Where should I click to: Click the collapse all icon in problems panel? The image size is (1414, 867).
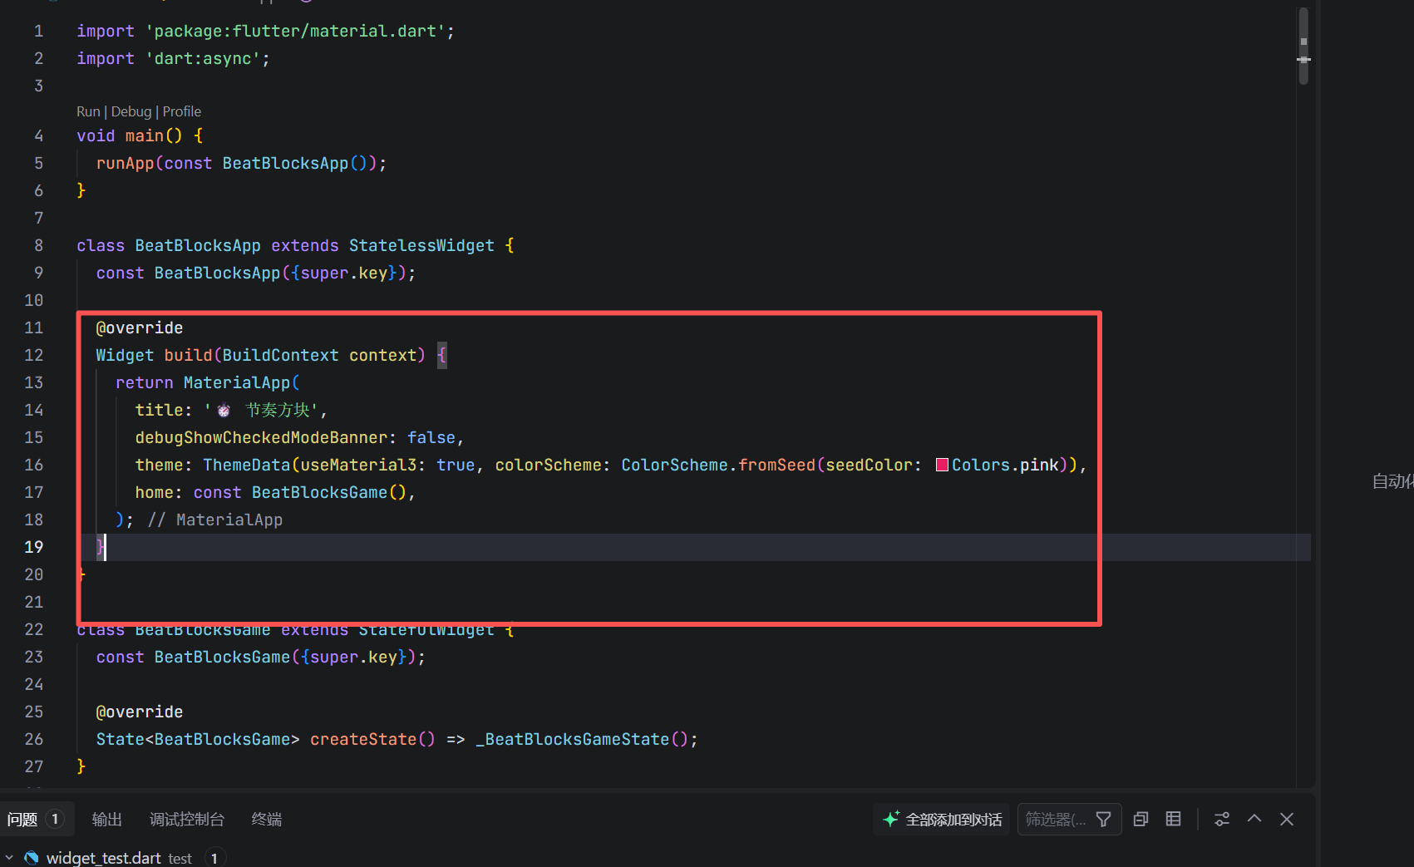(x=1141, y=820)
